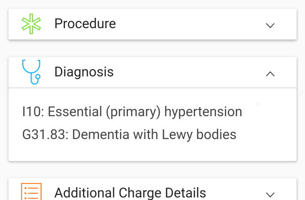Collapse the Diagnosis section using its chevron
Screen dimensions: 305x200
coord(270,73)
